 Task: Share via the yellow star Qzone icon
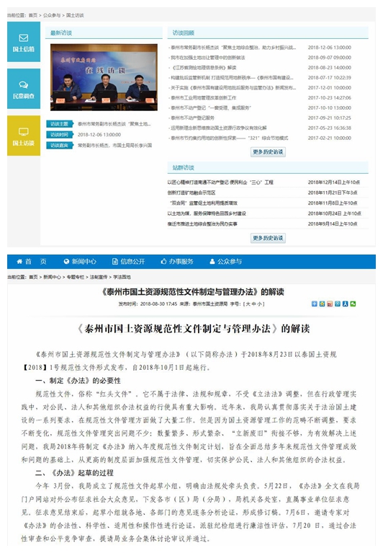coord(322,304)
